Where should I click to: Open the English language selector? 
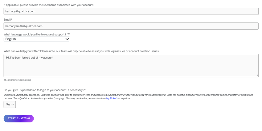[x=37, y=39]
